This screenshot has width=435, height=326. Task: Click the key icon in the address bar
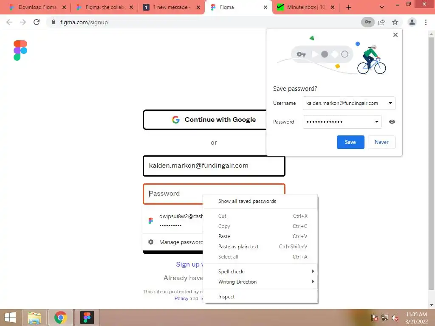[x=367, y=22]
